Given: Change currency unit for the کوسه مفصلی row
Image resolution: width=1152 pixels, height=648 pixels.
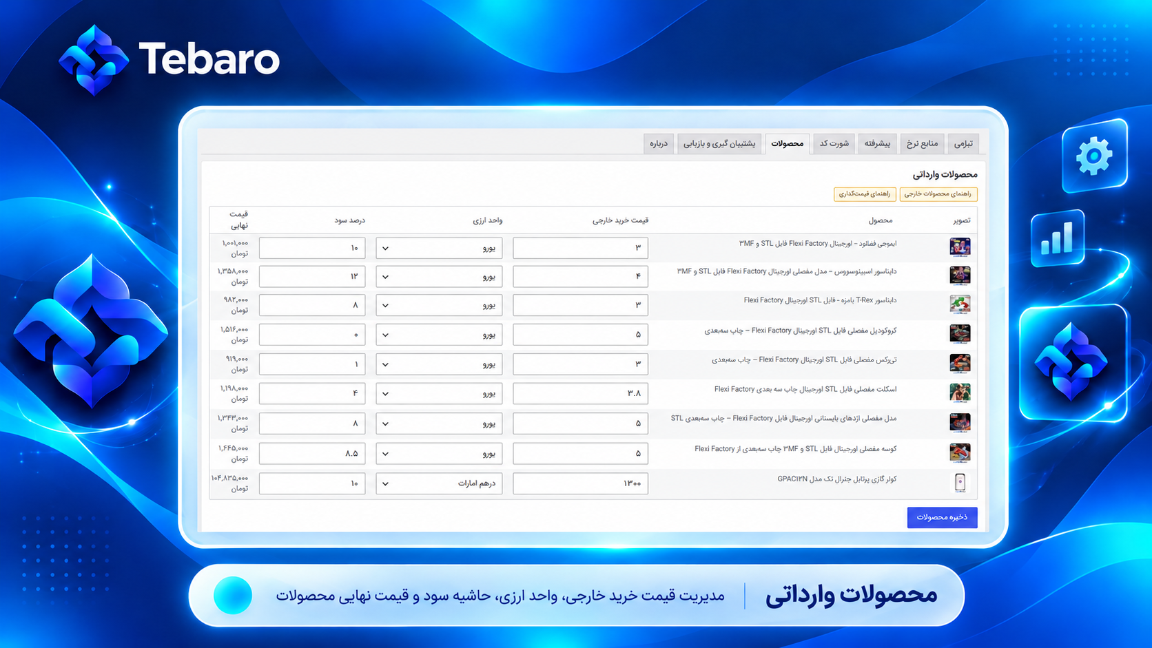Looking at the screenshot, I should point(439,454).
